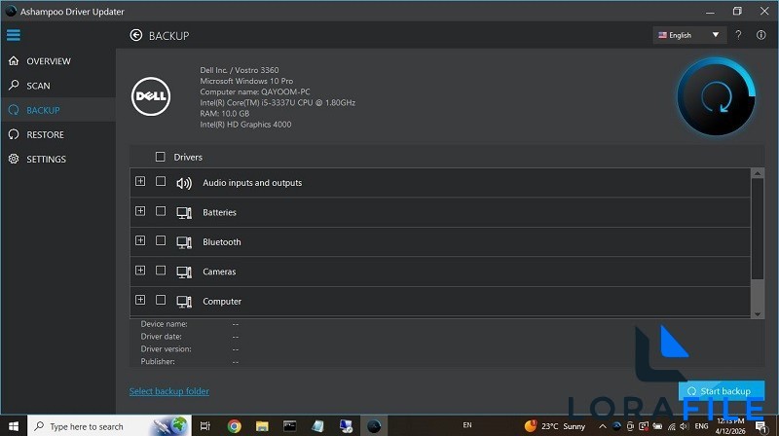Viewport: 779px width, 436px height.
Task: Click the driver list scrollbar down arrow
Action: (758, 313)
